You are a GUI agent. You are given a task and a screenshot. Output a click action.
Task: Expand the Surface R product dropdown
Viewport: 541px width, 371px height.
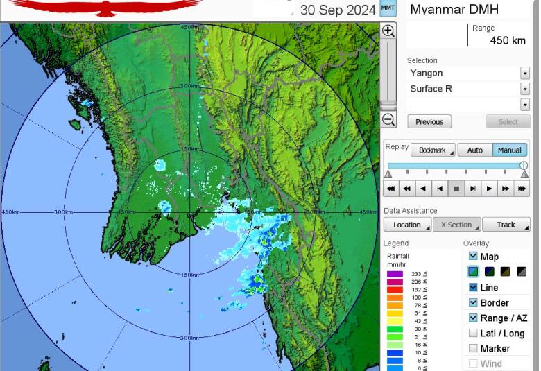point(524,89)
